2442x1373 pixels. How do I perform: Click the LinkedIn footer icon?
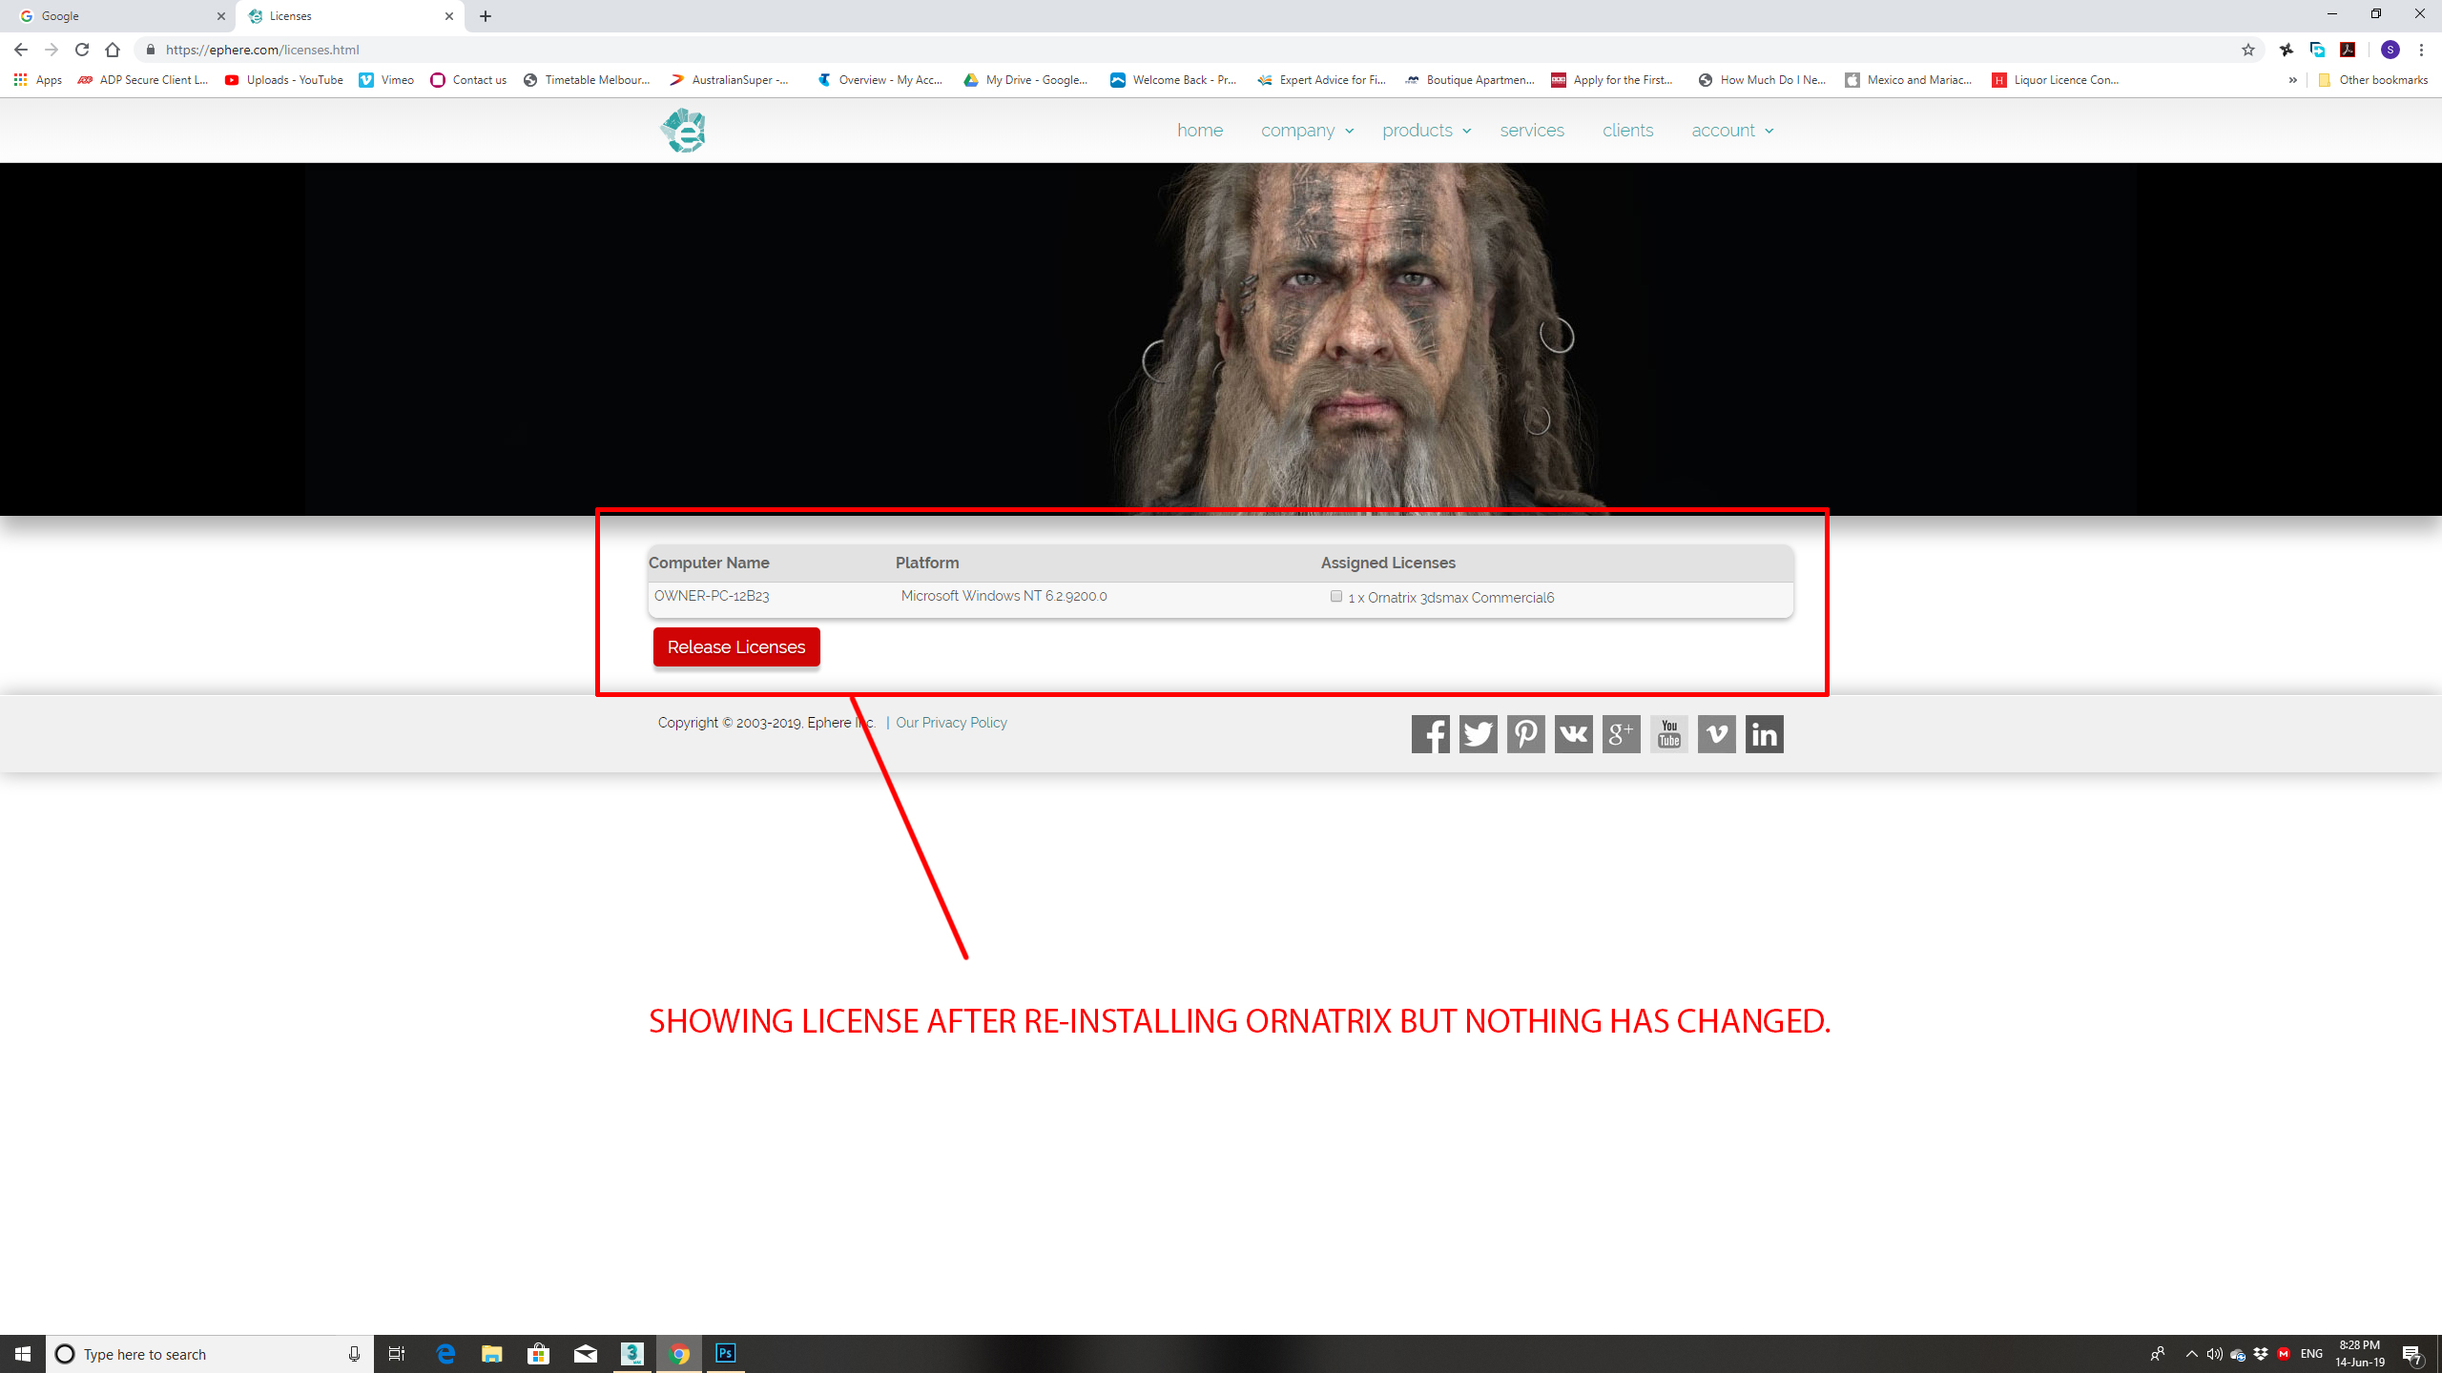(1764, 733)
